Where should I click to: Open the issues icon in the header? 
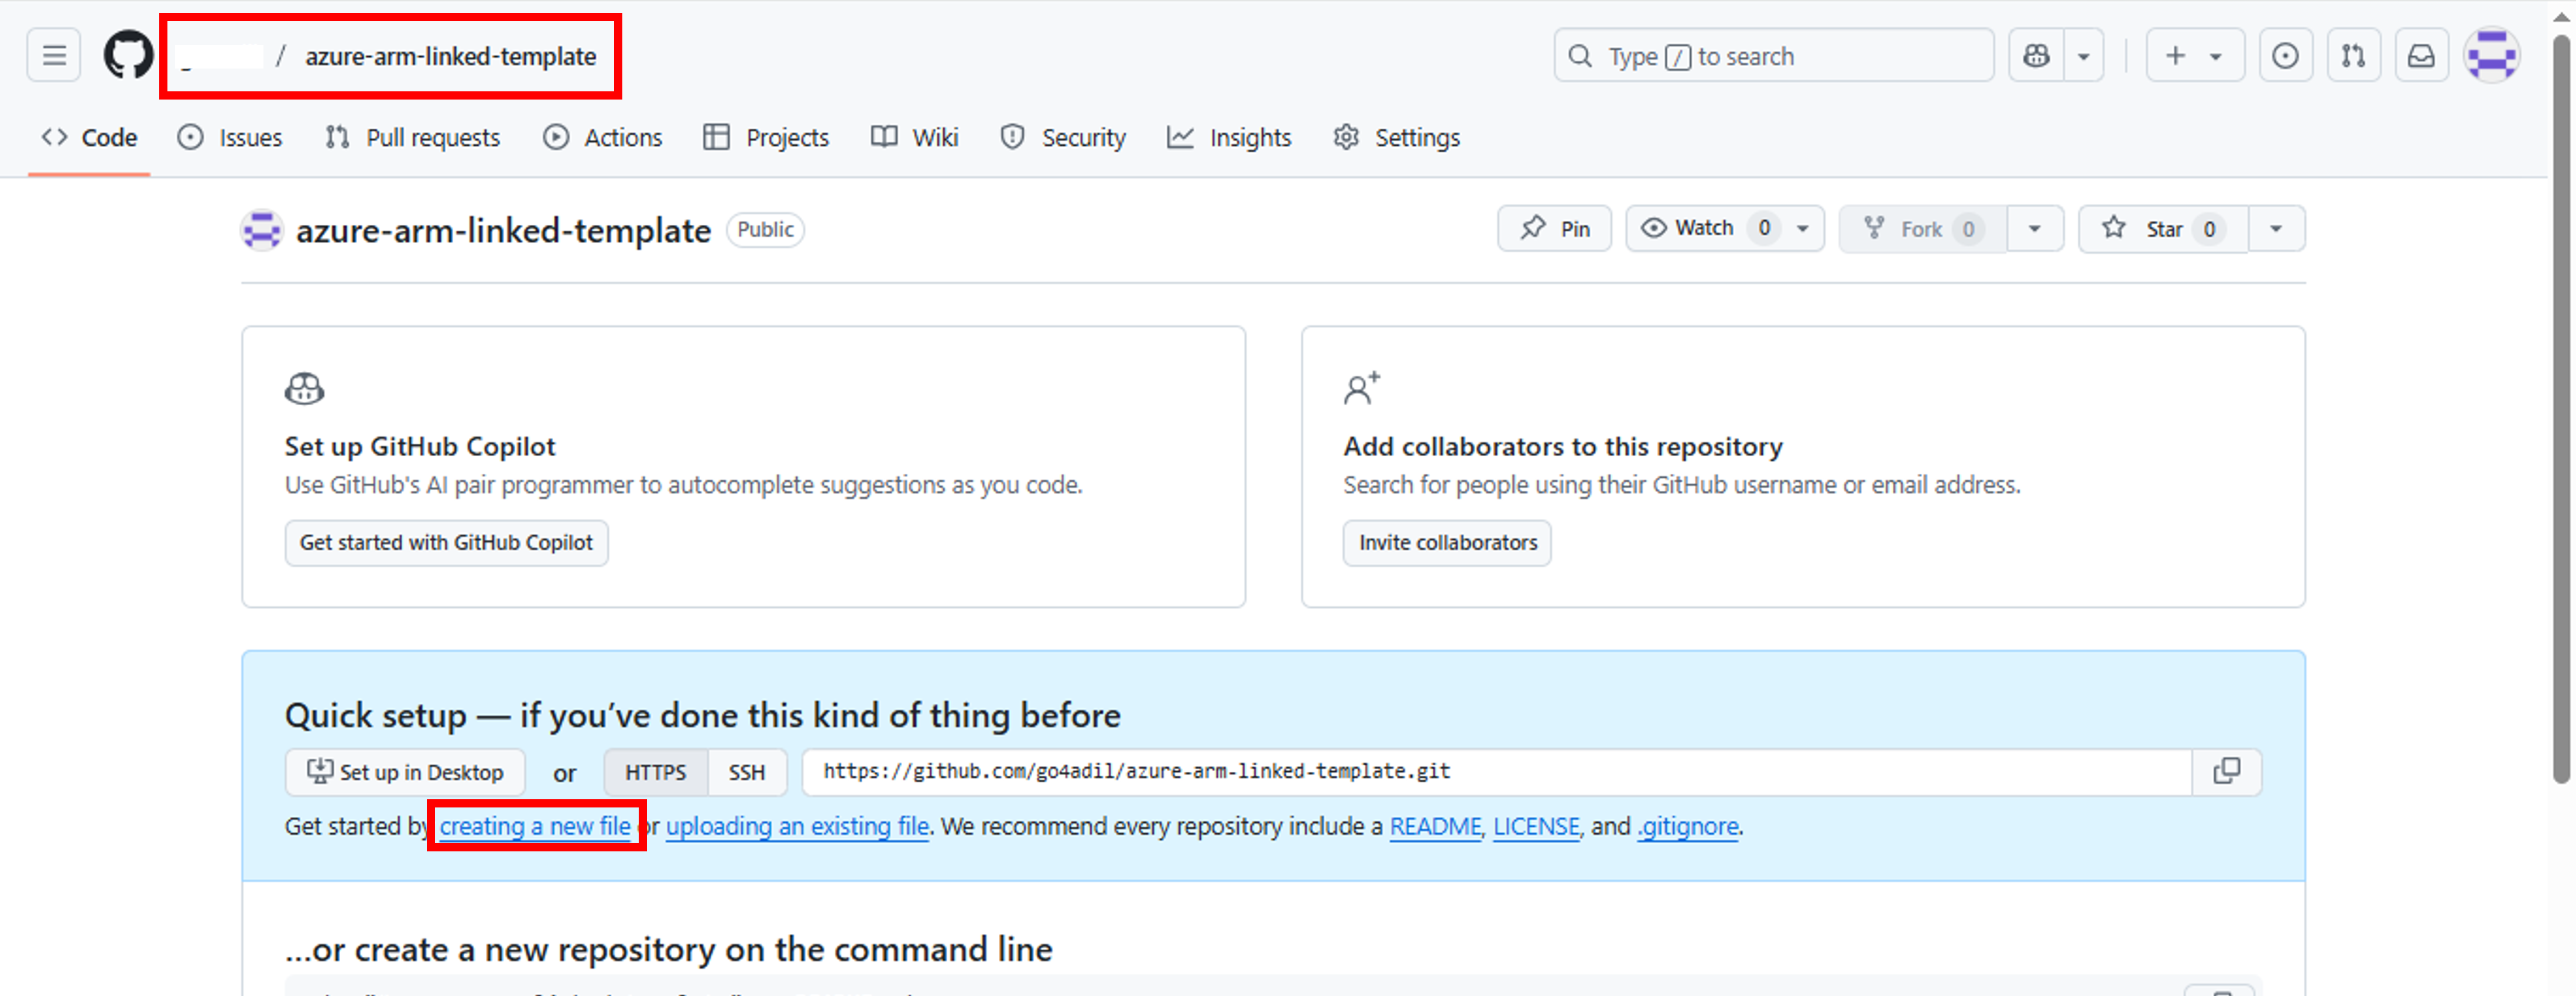click(x=2286, y=55)
